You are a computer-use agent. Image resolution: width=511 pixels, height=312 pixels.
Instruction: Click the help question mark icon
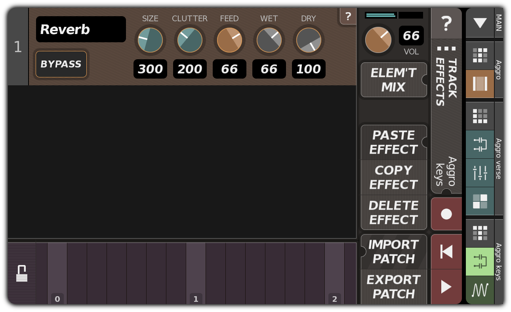[446, 24]
